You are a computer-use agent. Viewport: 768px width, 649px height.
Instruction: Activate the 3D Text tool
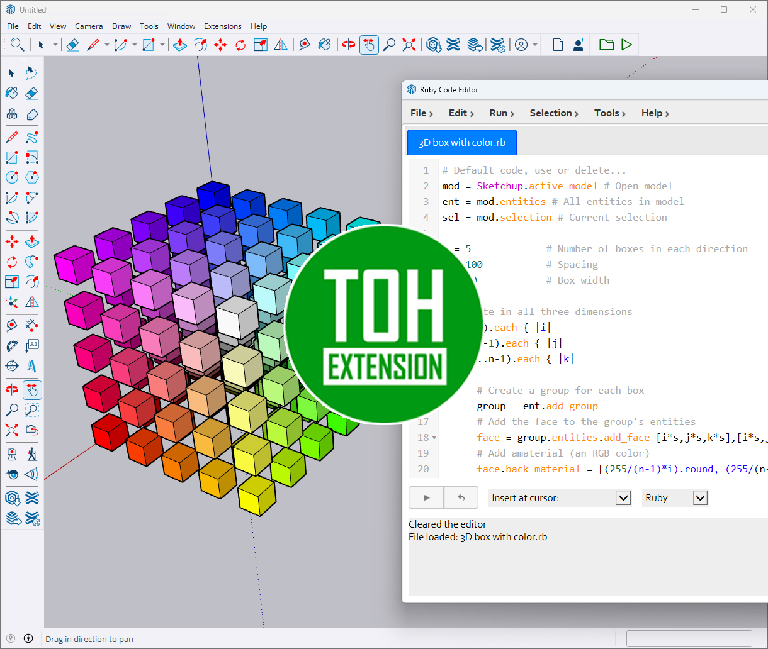click(x=32, y=366)
